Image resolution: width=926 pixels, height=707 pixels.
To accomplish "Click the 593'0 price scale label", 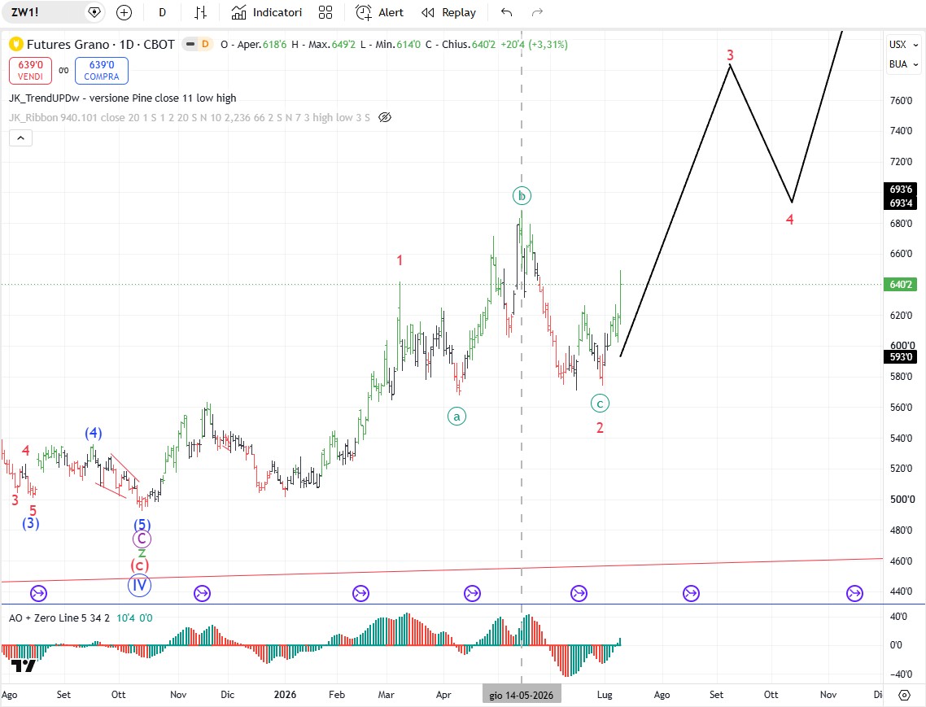I will click(900, 356).
